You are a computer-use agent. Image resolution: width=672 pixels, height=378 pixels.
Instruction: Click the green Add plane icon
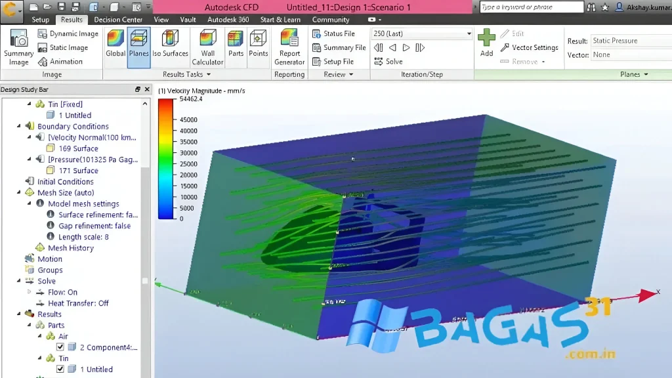pyautogui.click(x=486, y=38)
